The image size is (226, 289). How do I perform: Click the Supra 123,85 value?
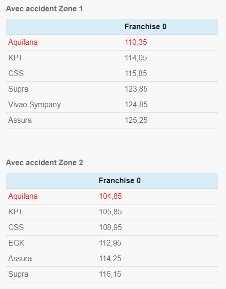click(136, 89)
